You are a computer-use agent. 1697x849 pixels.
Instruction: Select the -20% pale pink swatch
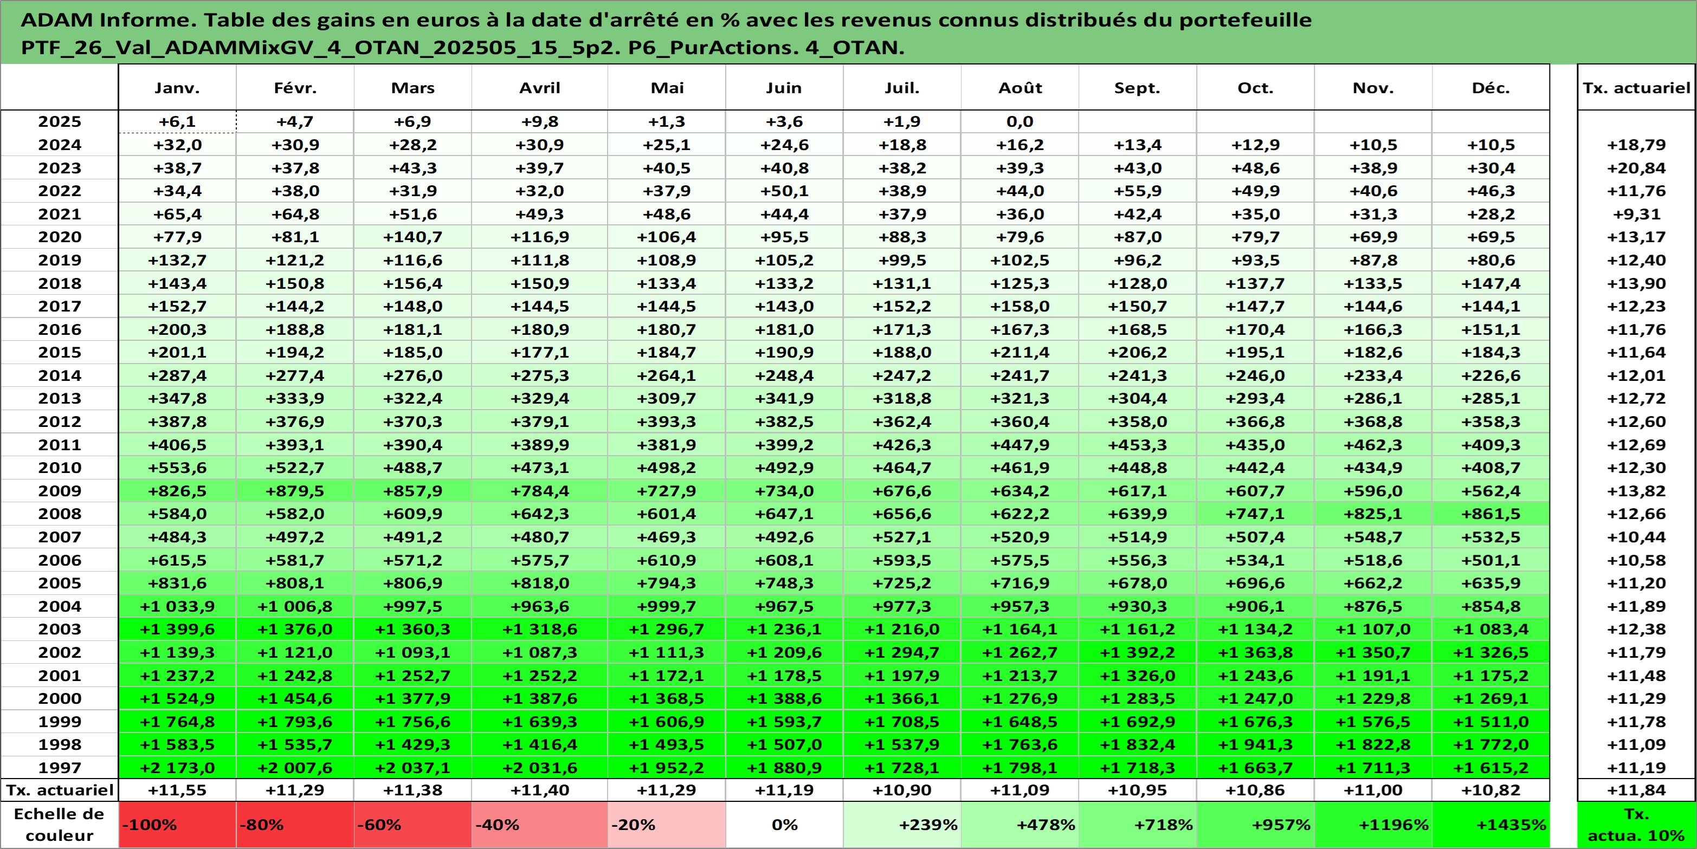pos(667,825)
